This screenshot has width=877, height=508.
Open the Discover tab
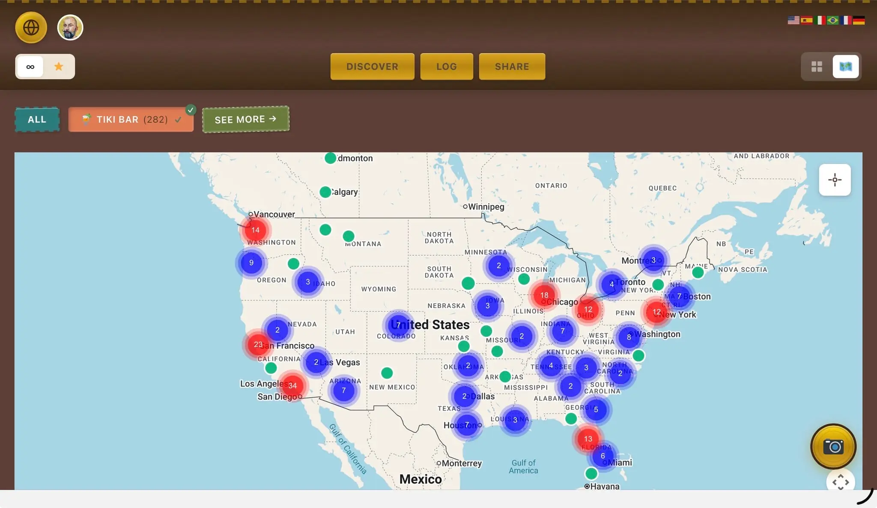click(x=372, y=67)
